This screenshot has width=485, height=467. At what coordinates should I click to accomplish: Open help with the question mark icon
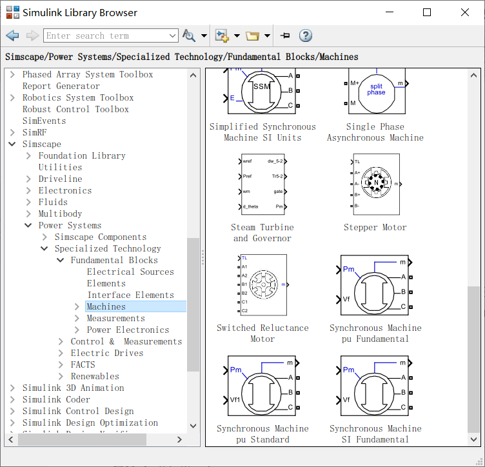coord(306,35)
